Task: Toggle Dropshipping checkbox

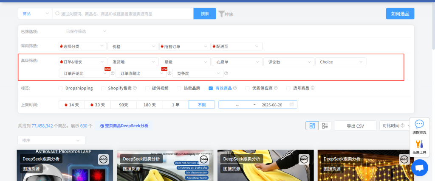Action: (60, 88)
